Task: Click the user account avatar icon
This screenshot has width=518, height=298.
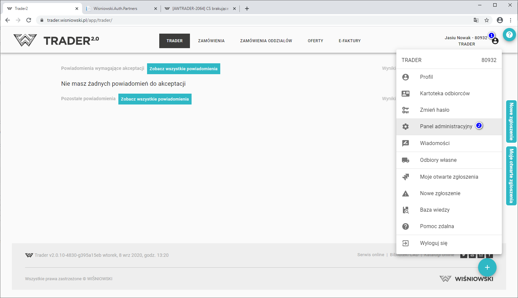Action: 495,41
